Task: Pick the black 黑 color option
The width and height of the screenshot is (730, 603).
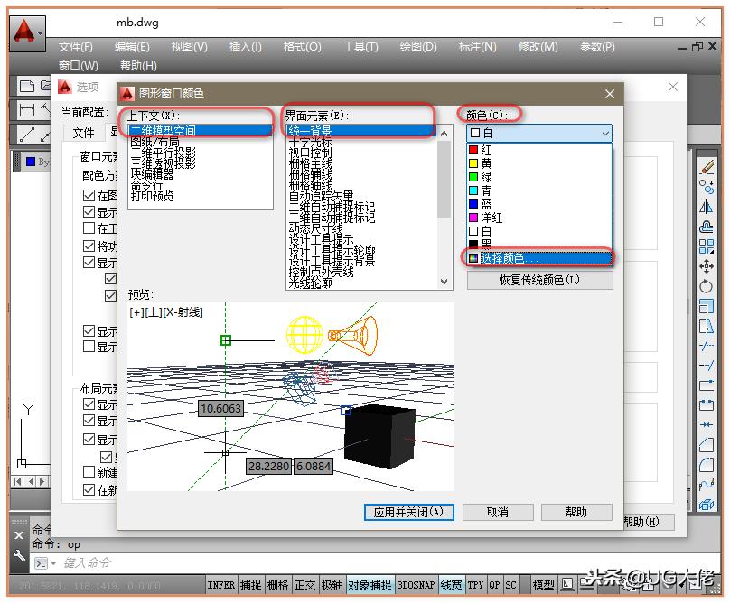Action: [x=539, y=244]
